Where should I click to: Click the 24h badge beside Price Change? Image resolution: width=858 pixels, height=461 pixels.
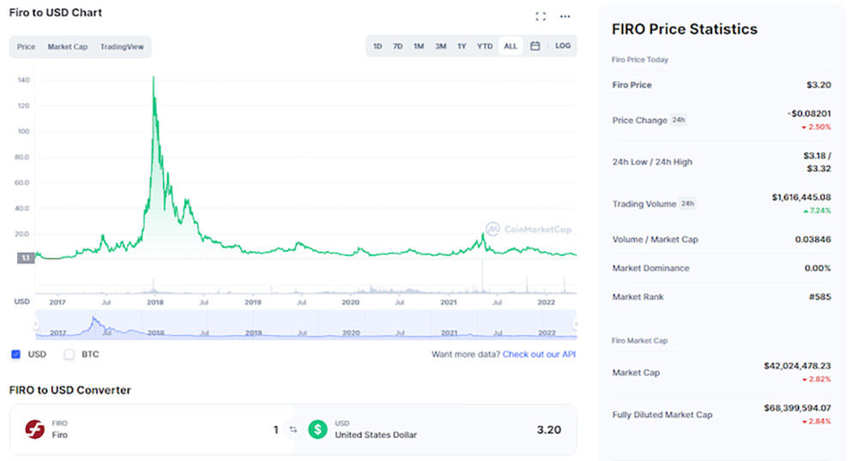(679, 120)
